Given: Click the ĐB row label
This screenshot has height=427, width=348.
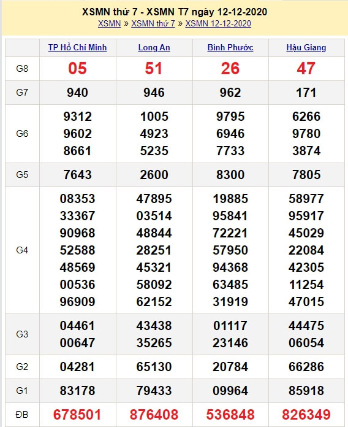Looking at the screenshot, I should (22, 415).
